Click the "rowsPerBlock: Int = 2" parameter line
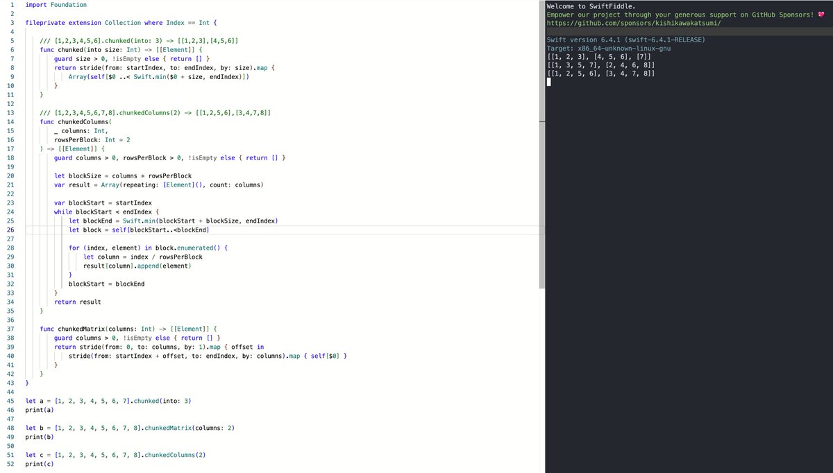 (x=92, y=139)
